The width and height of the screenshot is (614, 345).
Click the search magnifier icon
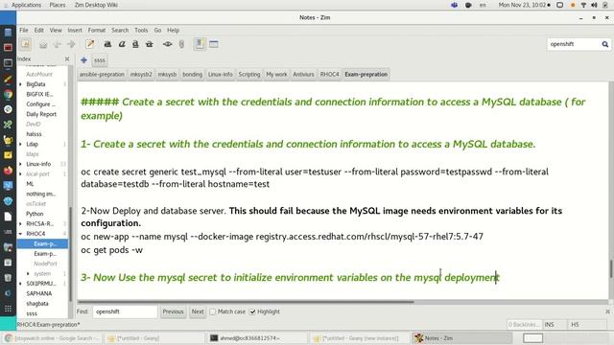(605, 44)
